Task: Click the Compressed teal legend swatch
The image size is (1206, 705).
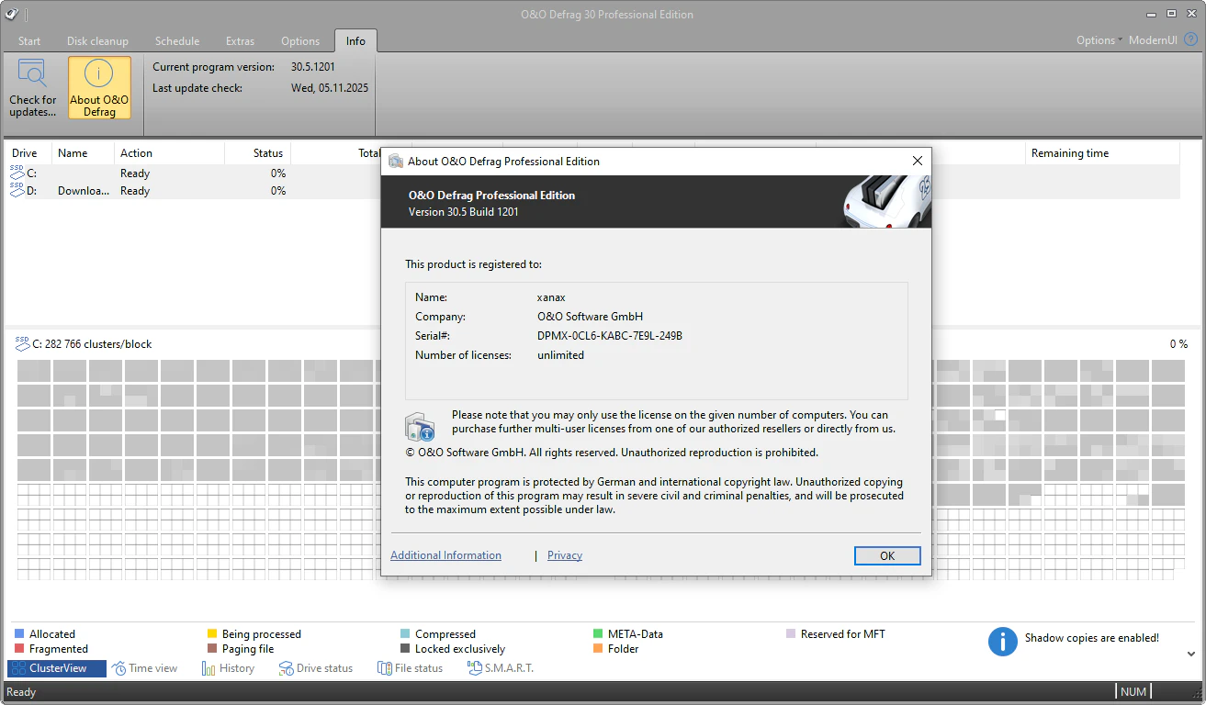Action: point(405,633)
